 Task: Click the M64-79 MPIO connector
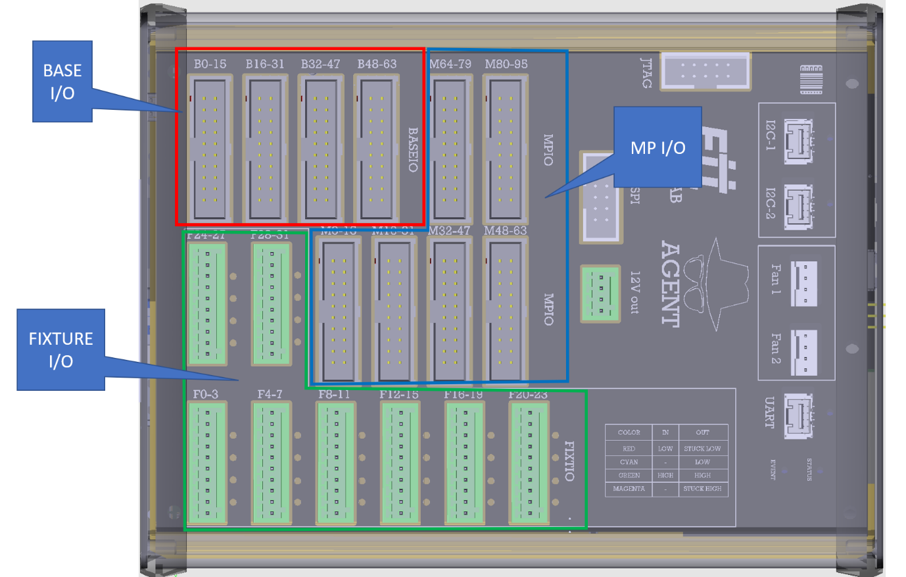point(450,148)
